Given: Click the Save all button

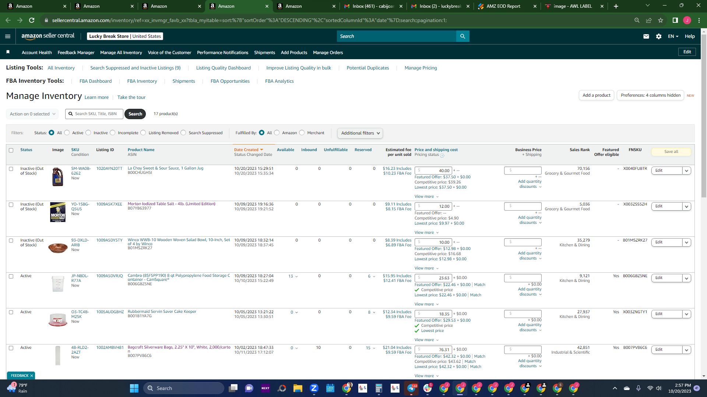Looking at the screenshot, I should point(671,152).
